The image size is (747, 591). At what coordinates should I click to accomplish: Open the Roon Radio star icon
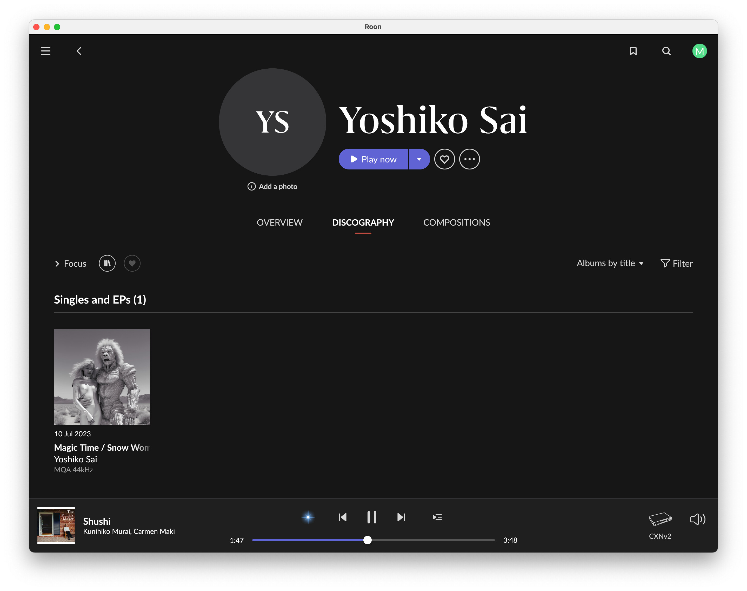(308, 517)
